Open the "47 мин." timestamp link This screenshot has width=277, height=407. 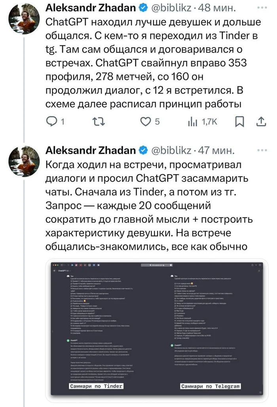pos(217,151)
